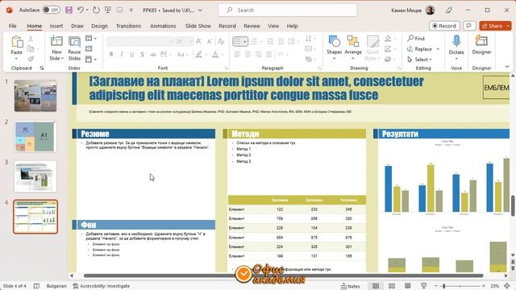Click the zoom slider handle
This screenshot has height=290, width=516.
[443, 286]
